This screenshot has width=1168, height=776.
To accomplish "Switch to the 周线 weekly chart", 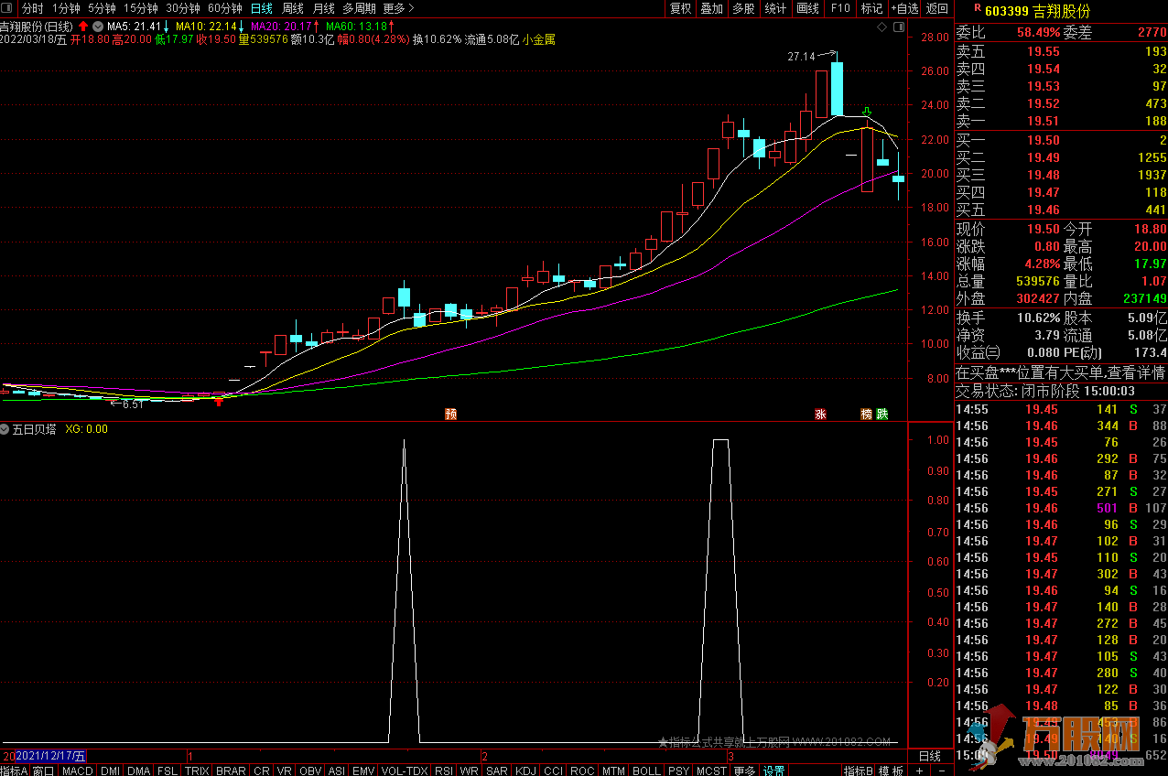I will click(292, 8).
